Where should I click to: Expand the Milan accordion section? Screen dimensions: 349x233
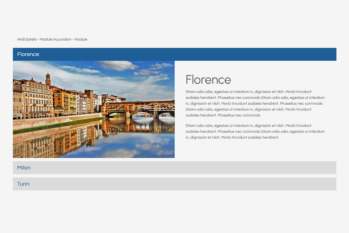click(174, 168)
